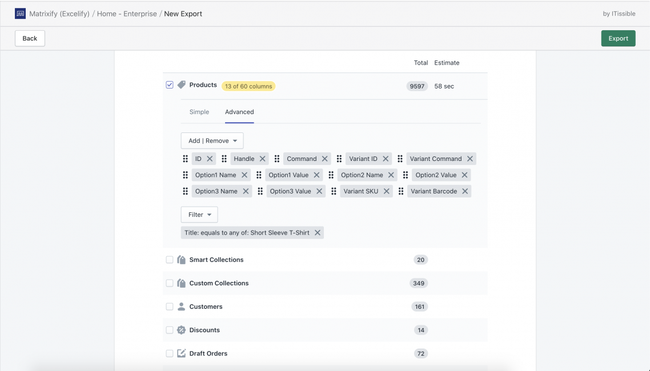Uncheck the Products export checkbox
The width and height of the screenshot is (650, 371).
click(x=169, y=84)
